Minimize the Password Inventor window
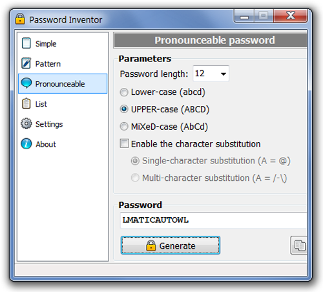 coord(244,16)
